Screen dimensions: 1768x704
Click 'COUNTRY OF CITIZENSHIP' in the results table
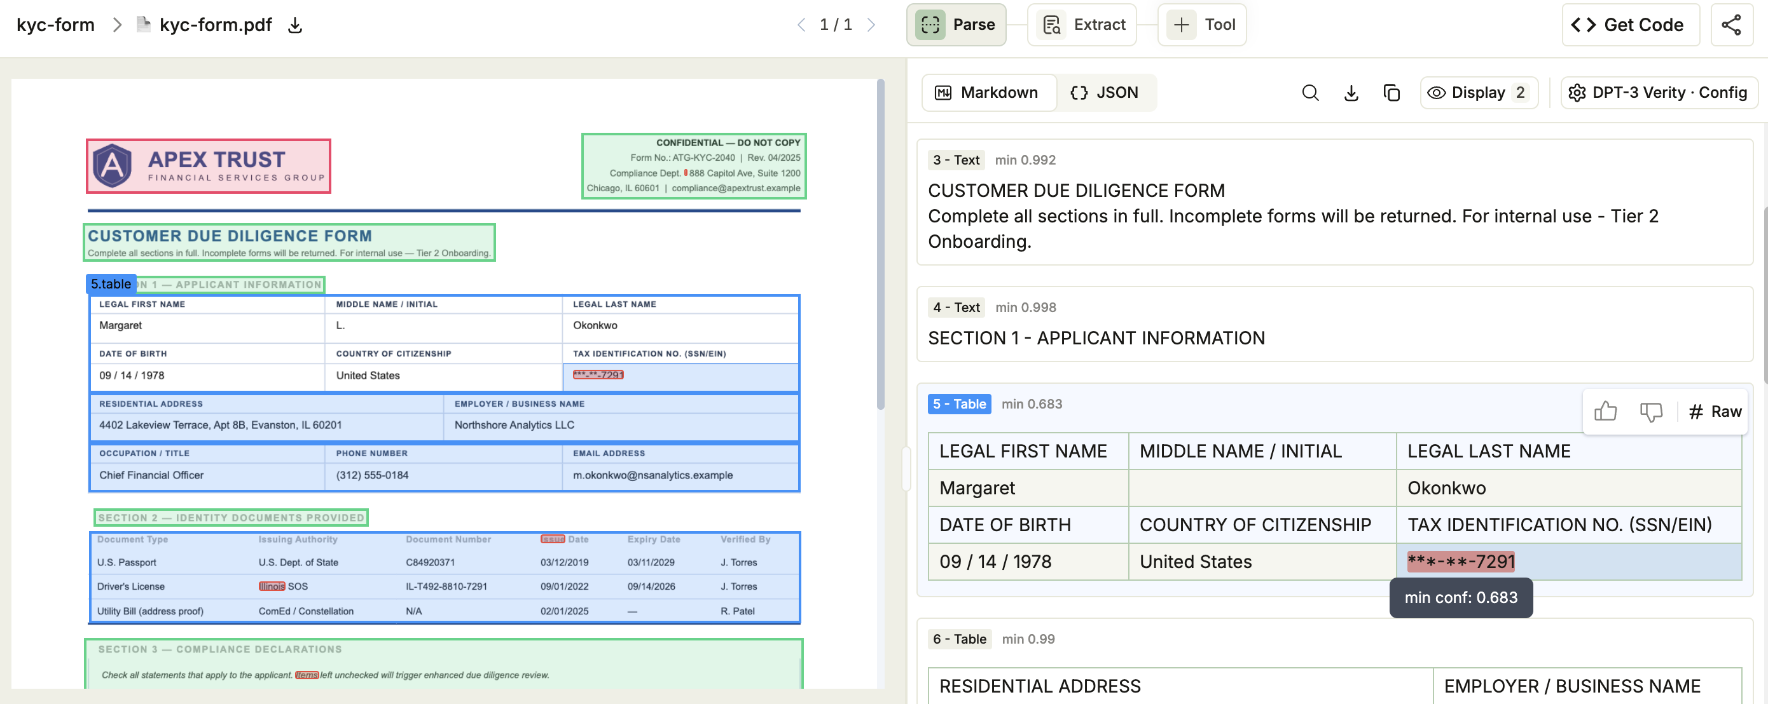click(x=1262, y=525)
